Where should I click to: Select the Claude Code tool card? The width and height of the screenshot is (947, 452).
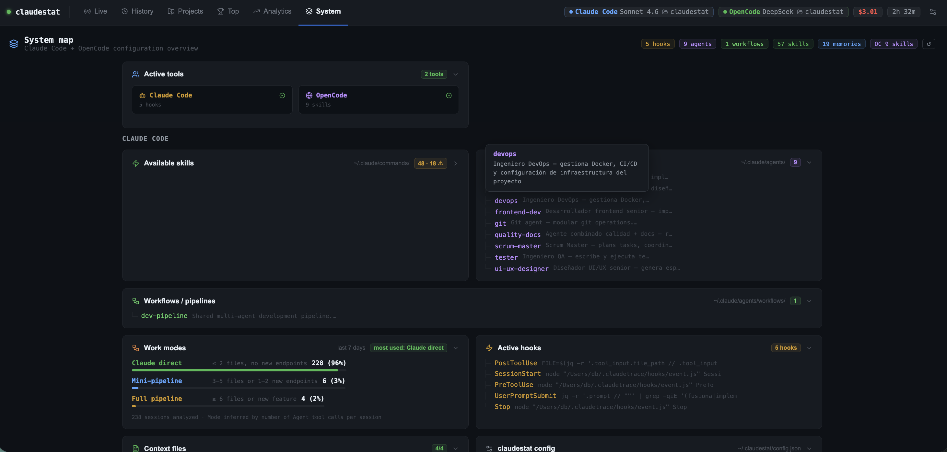point(212,99)
